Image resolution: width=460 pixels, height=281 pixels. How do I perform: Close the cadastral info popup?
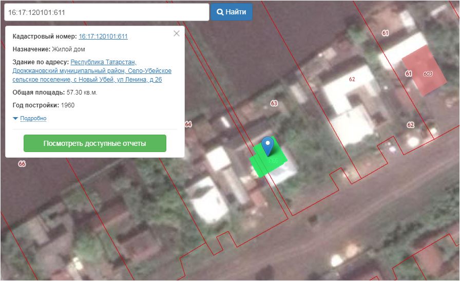point(177,33)
